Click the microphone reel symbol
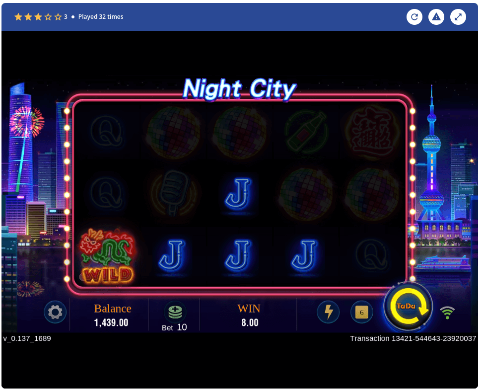 (173, 193)
